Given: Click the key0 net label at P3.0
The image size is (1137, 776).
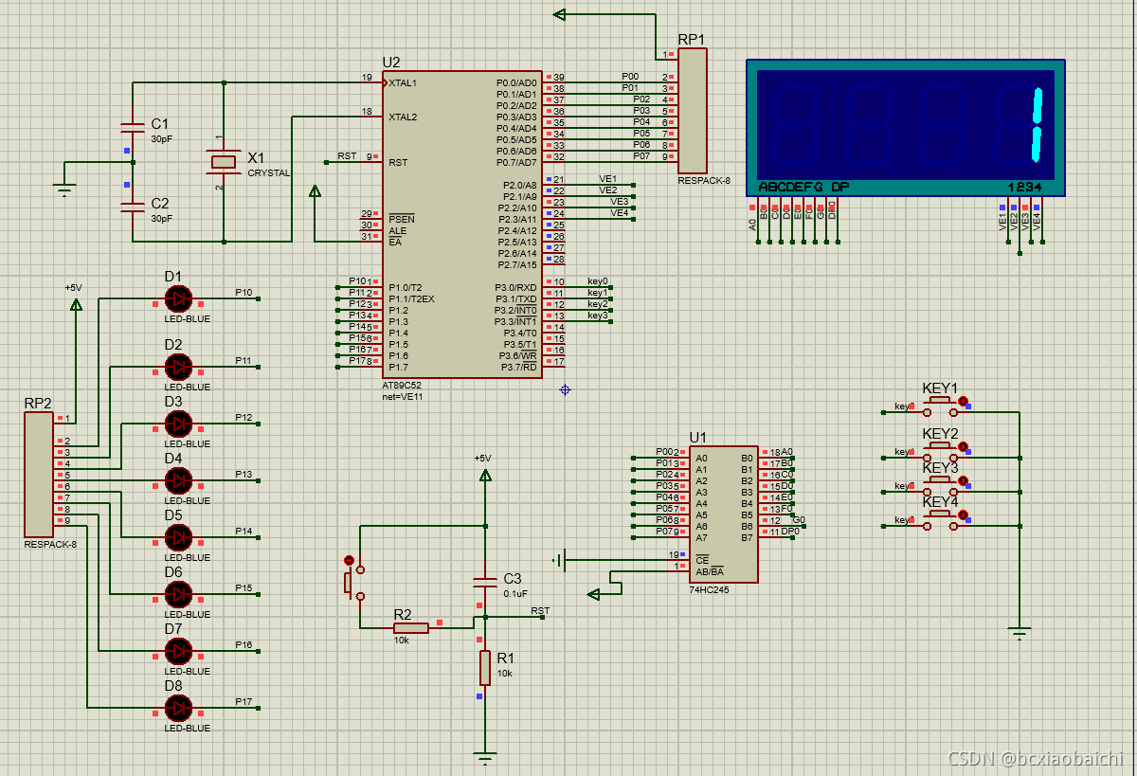Looking at the screenshot, I should click(598, 281).
